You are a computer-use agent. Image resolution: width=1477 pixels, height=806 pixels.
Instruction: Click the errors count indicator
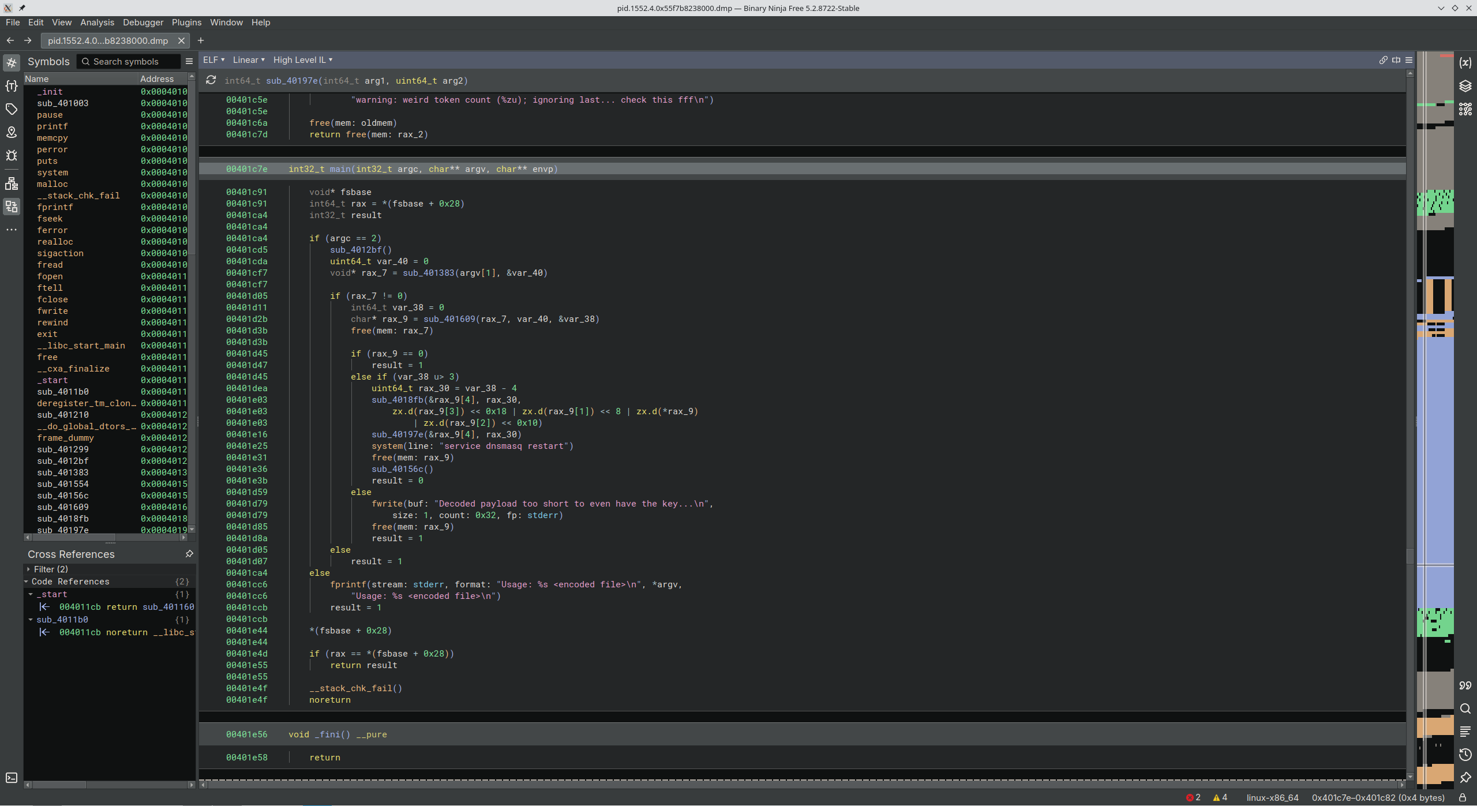click(1193, 797)
